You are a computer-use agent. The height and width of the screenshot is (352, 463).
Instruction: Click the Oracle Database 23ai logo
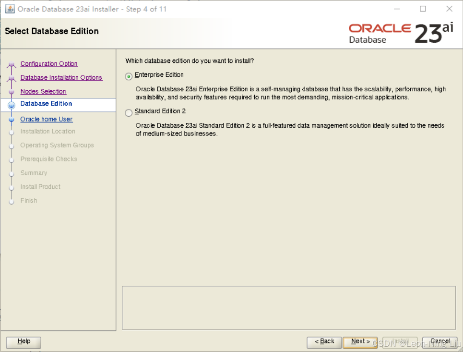click(x=401, y=34)
